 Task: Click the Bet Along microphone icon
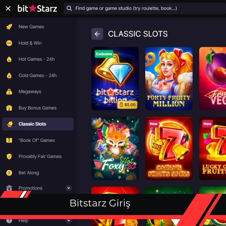point(9,173)
